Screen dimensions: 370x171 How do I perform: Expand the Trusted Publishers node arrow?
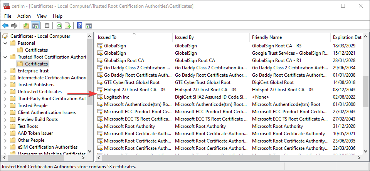(x=5, y=85)
